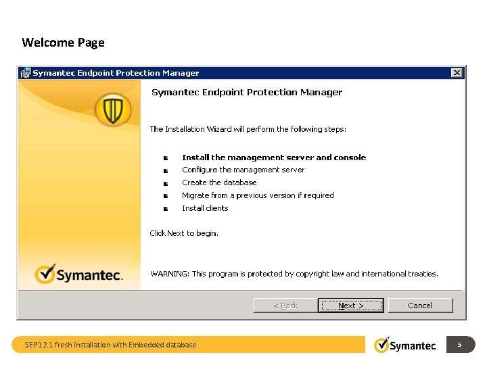The height and width of the screenshot is (365, 487).
Task: Click 'Install the management server and console' text
Action: 274,157
